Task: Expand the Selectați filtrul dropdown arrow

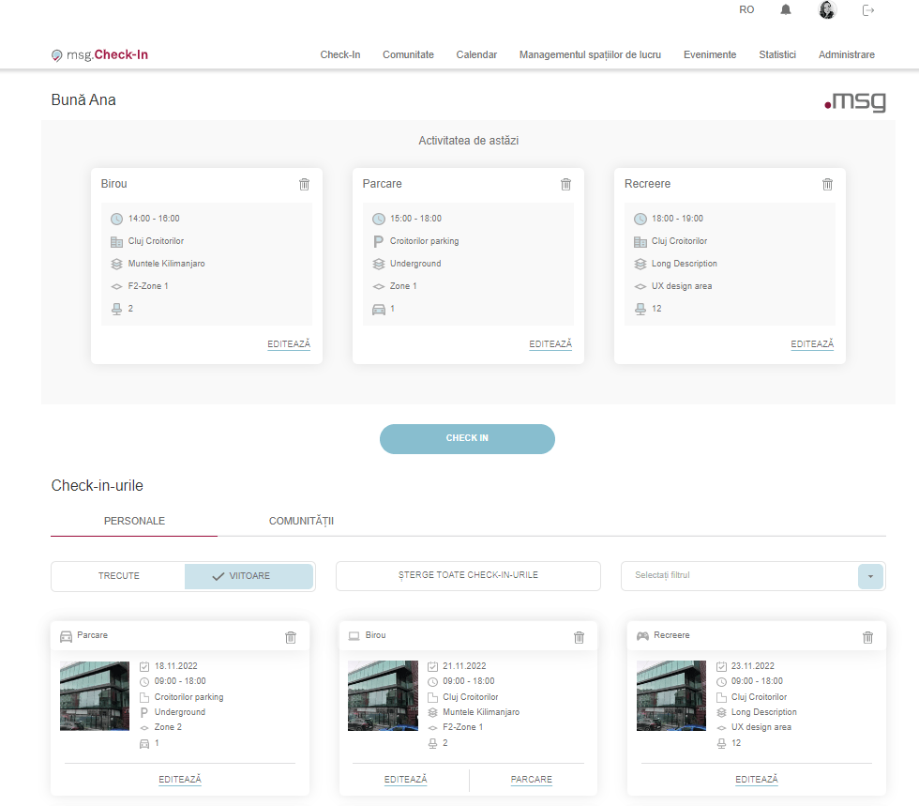Action: click(x=870, y=576)
